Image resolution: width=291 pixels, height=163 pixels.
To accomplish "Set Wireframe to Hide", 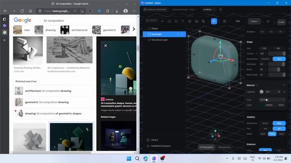I will pos(279,123).
